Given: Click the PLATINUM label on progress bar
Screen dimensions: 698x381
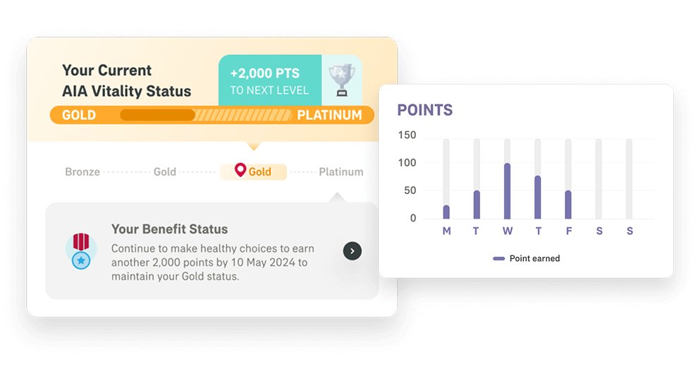Looking at the screenshot, I should [x=329, y=115].
